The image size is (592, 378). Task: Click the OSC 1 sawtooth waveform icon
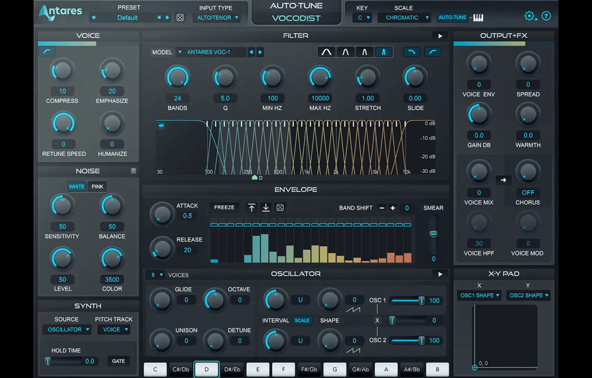(353, 310)
